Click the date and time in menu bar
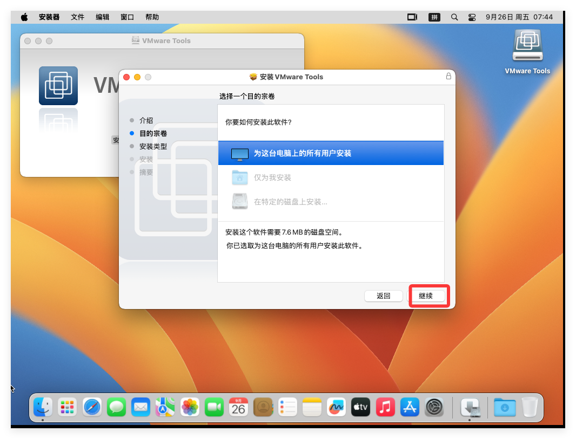This screenshot has height=439, width=576. 519,17
